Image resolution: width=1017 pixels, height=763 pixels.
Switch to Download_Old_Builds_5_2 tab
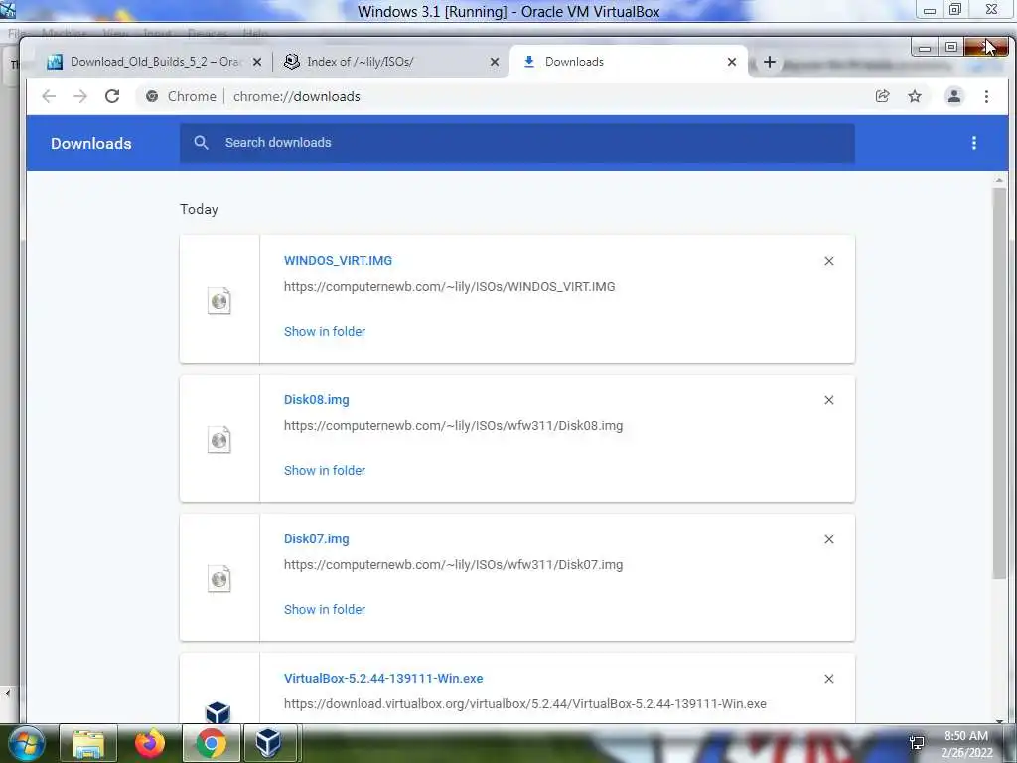[154, 62]
